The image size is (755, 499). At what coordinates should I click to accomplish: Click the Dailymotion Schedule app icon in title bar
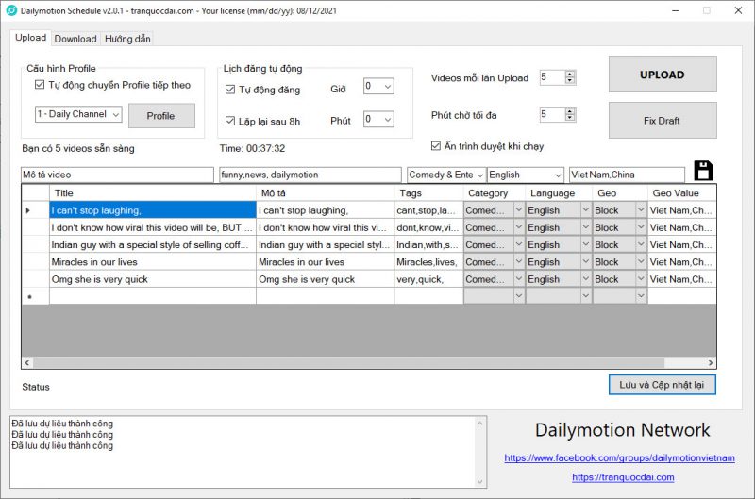(11, 10)
